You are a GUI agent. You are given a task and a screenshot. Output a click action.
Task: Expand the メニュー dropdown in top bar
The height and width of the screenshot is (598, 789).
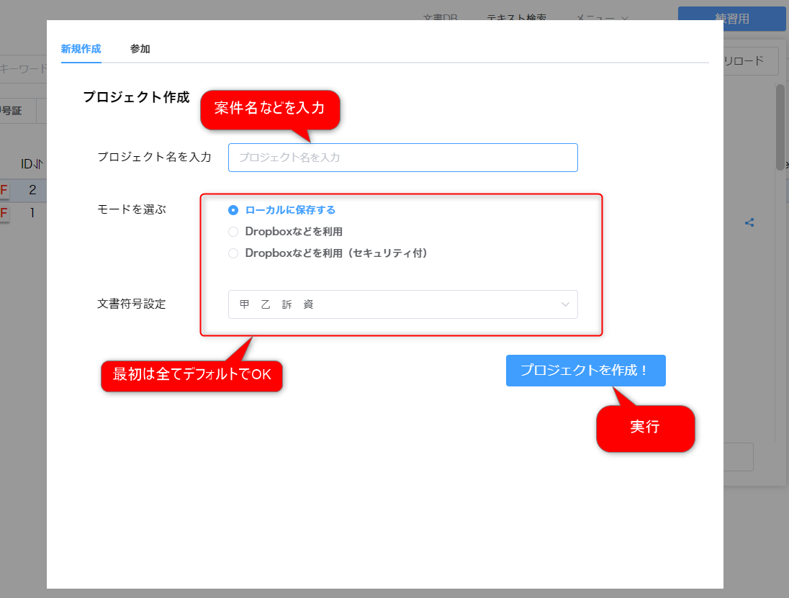(603, 18)
